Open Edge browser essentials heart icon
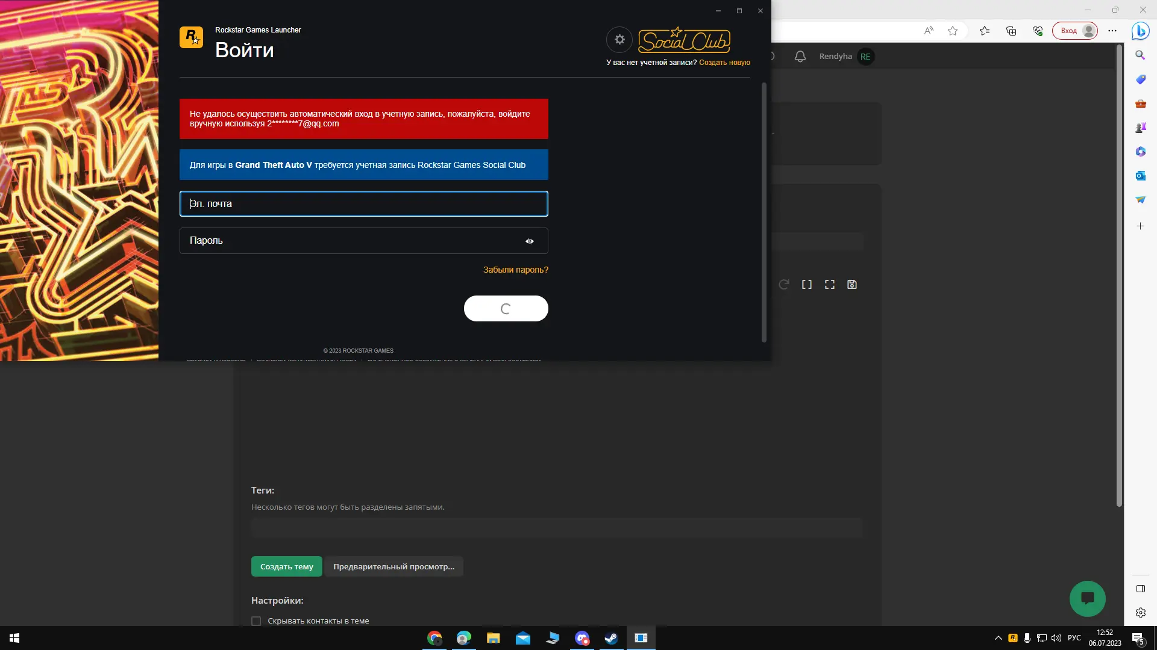This screenshot has height=650, width=1157. [1038, 31]
